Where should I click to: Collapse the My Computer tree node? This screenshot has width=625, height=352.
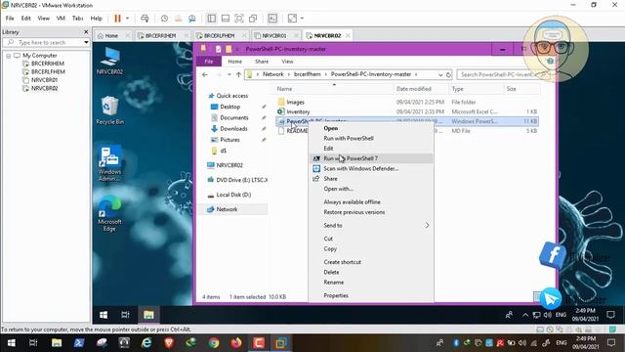(9, 56)
